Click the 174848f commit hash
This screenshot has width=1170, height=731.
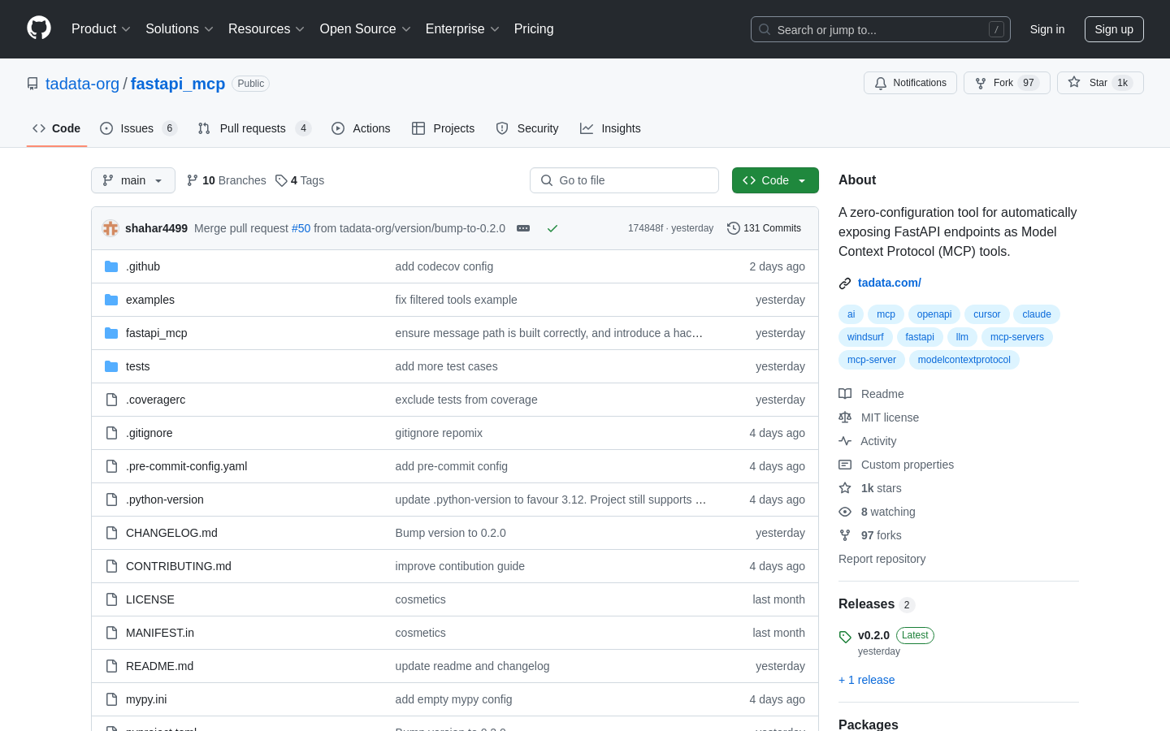tap(645, 228)
